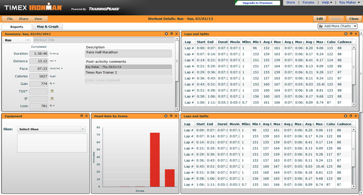Open settings gear of bottom Laps and Splits panel
This screenshot has height=195, width=363.
[x=345, y=116]
